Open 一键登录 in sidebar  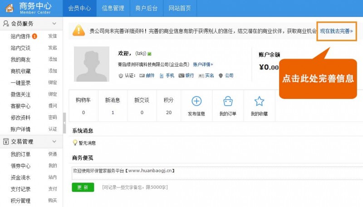click(x=20, y=83)
